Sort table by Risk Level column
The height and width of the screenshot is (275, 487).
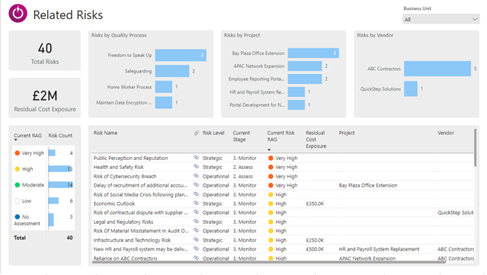(213, 133)
